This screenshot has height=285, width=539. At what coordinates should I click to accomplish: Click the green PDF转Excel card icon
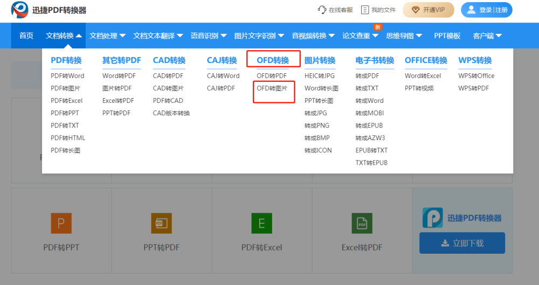(x=261, y=223)
